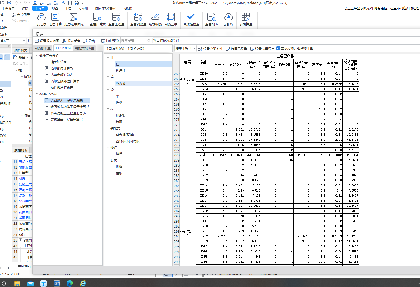This screenshot has width=420, height=287.
Task: Open 云应用 ribbon tab
Action: [x=83, y=8]
